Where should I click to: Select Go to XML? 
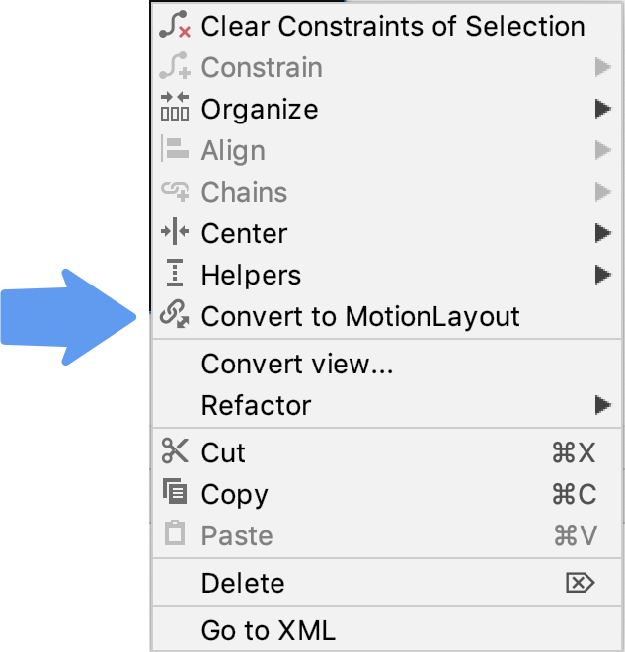pyautogui.click(x=269, y=630)
